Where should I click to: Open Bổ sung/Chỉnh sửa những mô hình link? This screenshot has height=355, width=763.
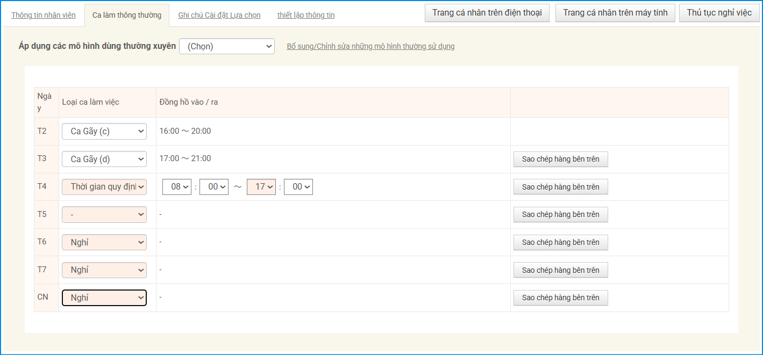(x=370, y=47)
